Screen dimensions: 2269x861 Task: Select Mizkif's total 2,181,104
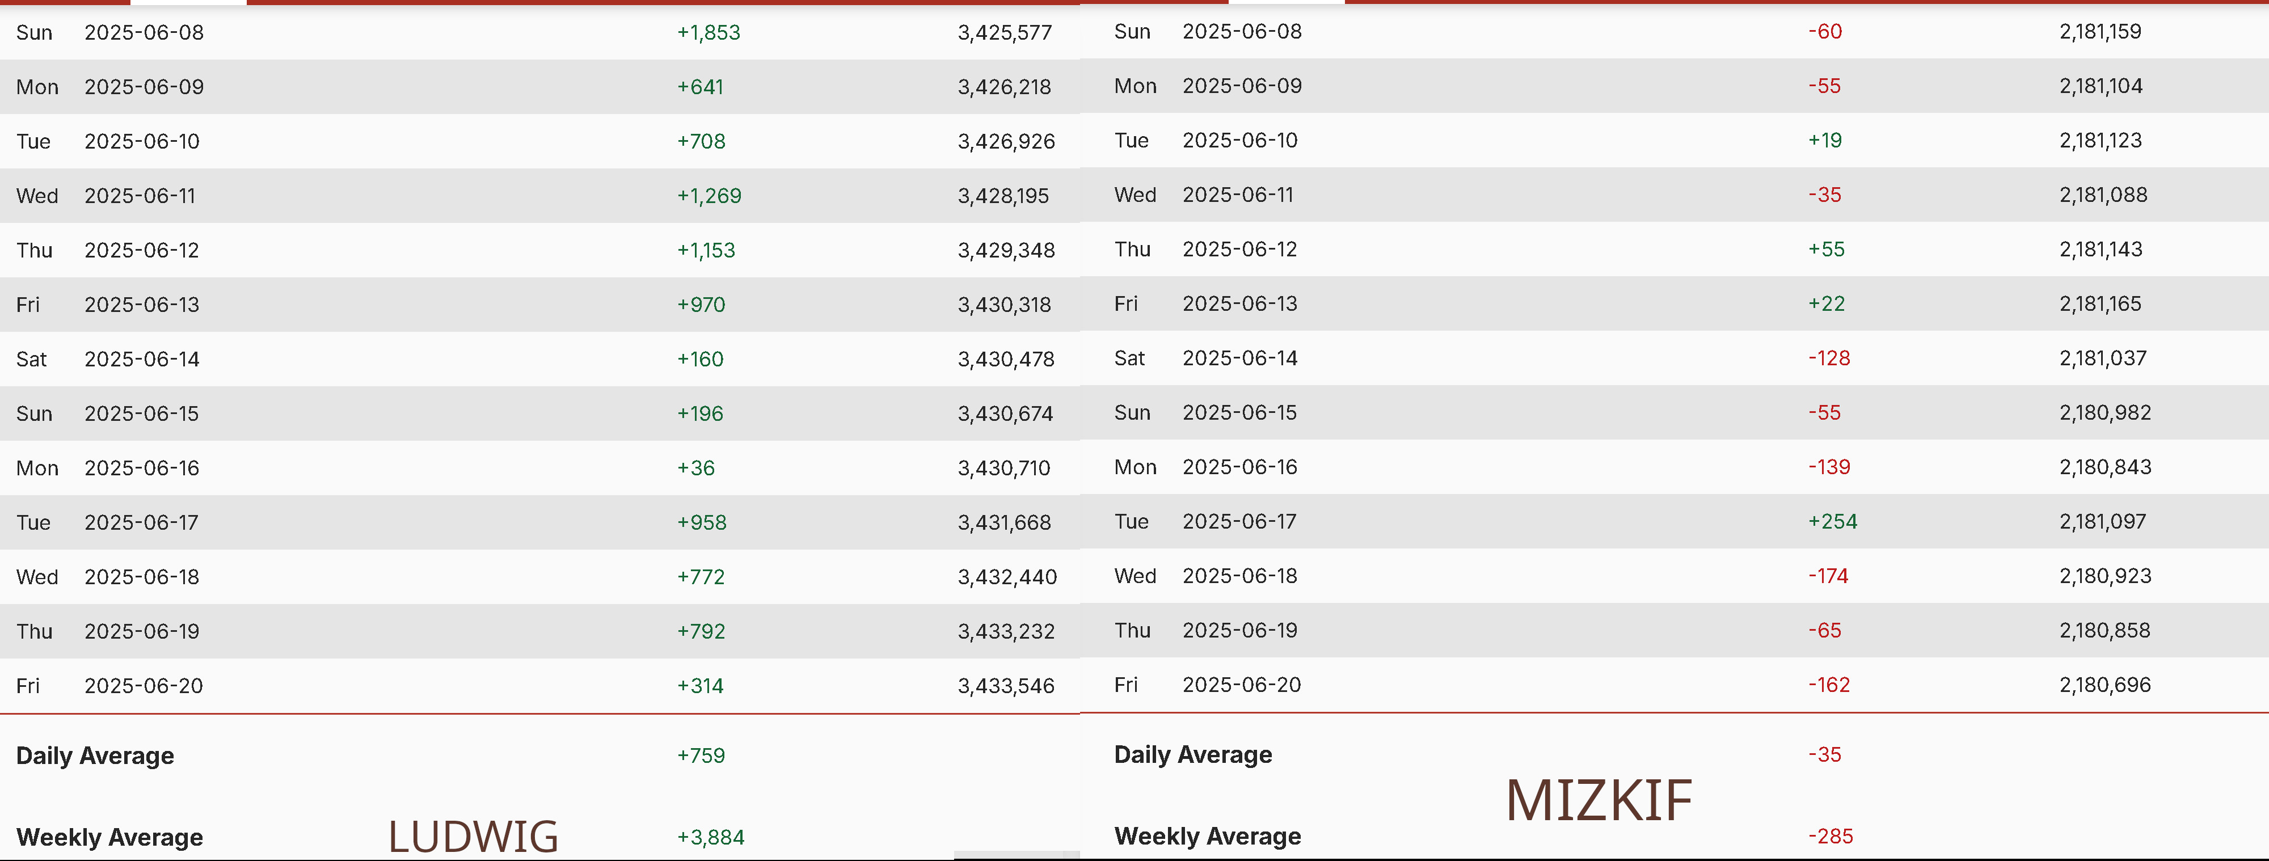2102,86
